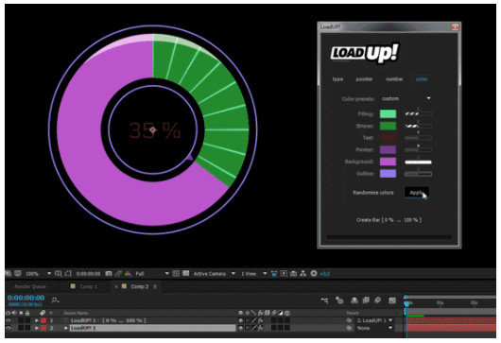501x343 pixels.
Task: Click the viewer bar 0:00:00:00 current time
Action: 88,273
